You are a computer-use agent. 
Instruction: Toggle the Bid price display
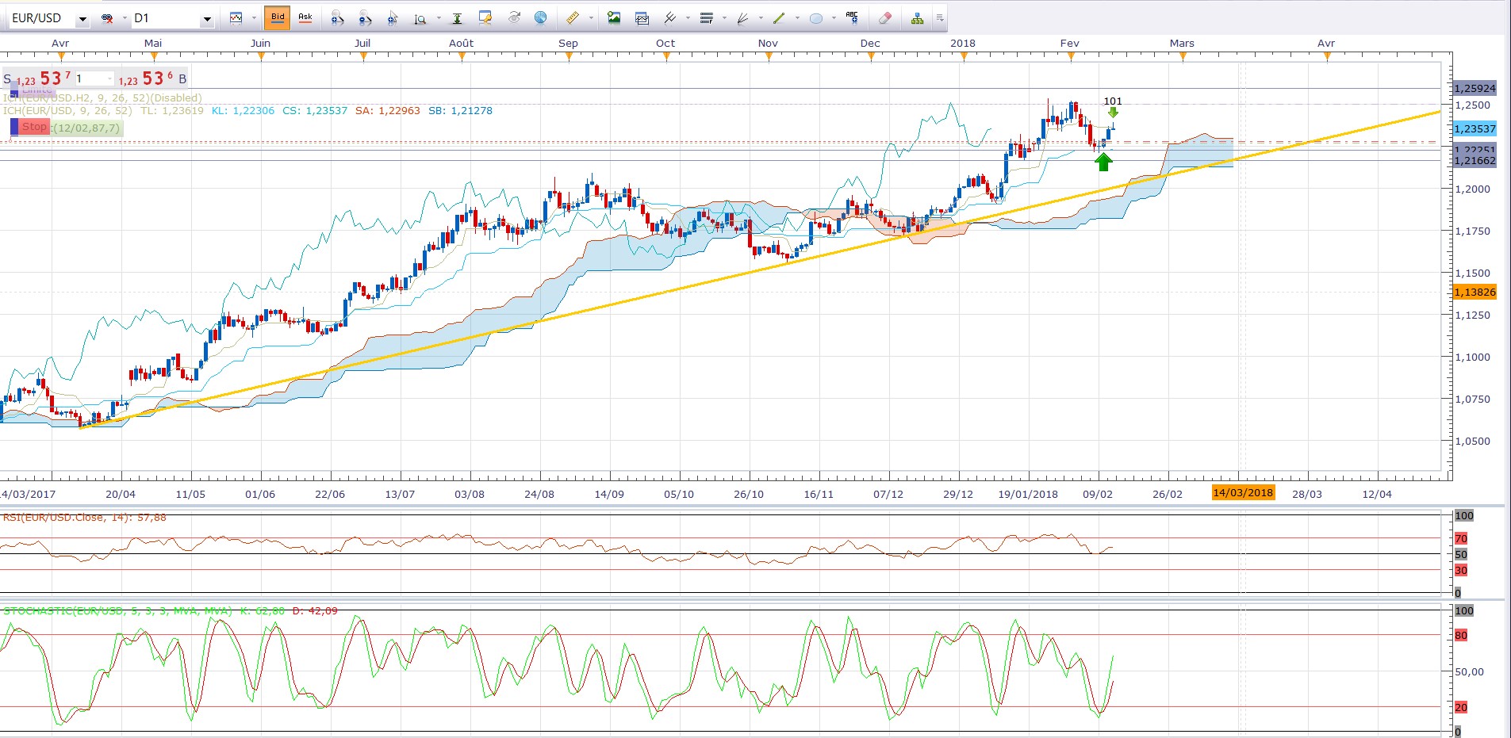(278, 17)
